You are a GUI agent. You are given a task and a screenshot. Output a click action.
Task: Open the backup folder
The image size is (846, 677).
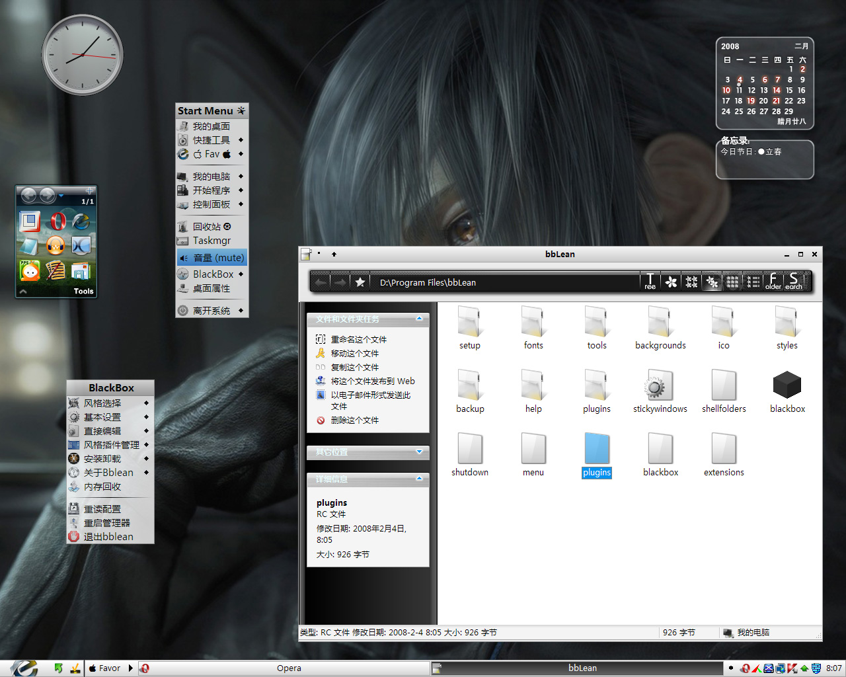[x=470, y=391]
